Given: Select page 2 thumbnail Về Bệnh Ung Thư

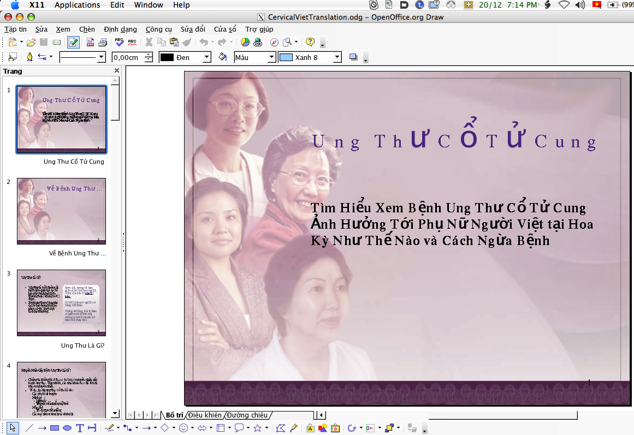Looking at the screenshot, I should click(62, 211).
